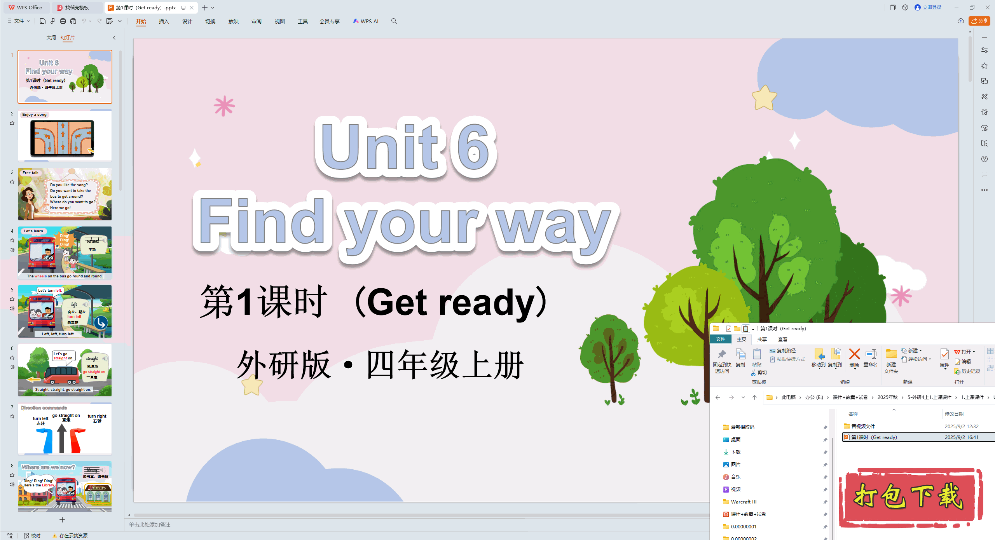
Task: Toggle the star favorite on slide 7 thumbnail
Action: point(12,416)
